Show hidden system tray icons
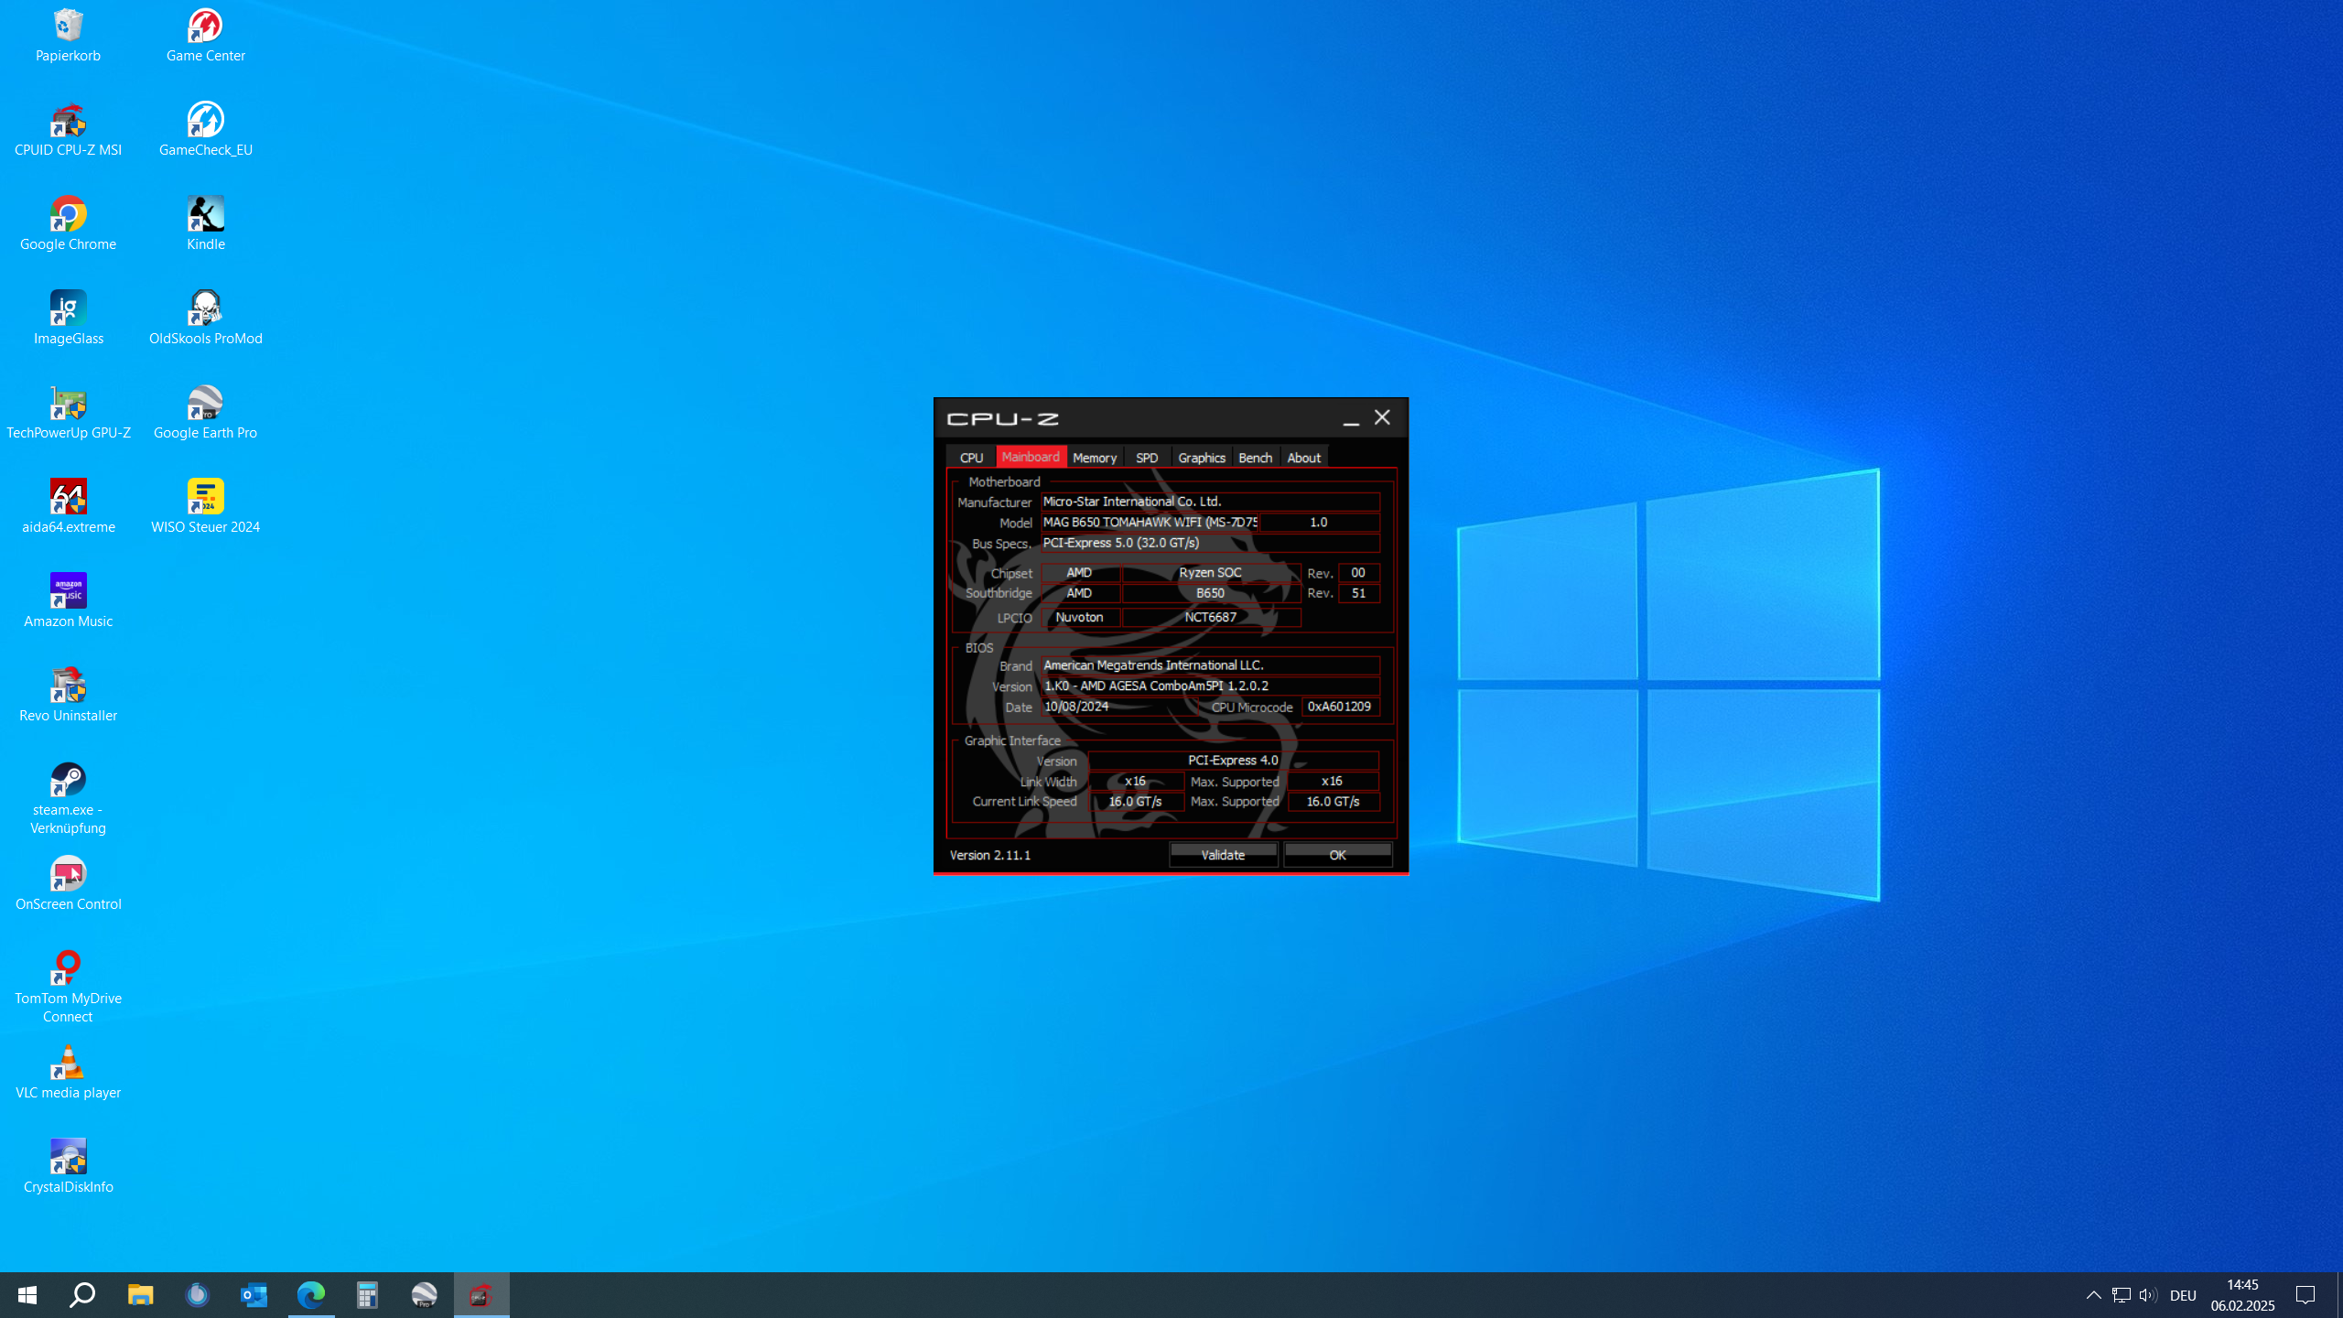Screen dimensions: 2343x1318 (2093, 1295)
